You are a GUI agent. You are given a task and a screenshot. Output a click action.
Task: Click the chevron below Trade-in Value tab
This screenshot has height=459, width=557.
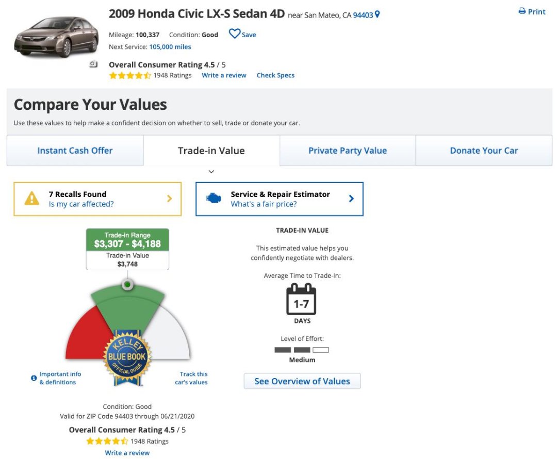point(211,172)
